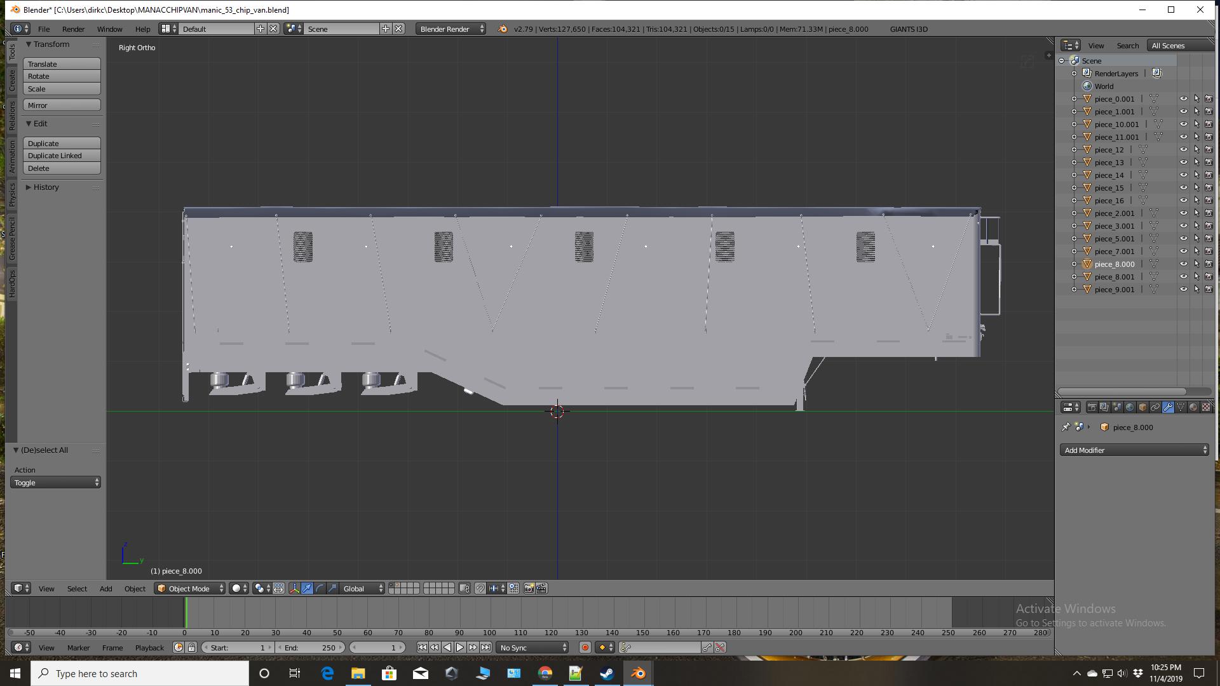Click the End frame 250 field

coord(310,647)
